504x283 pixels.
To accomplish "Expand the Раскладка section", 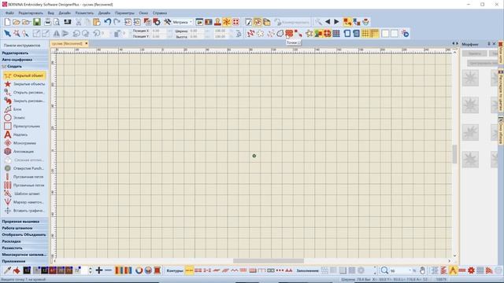I will coord(24,241).
